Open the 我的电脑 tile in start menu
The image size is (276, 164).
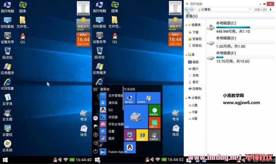click(130, 98)
